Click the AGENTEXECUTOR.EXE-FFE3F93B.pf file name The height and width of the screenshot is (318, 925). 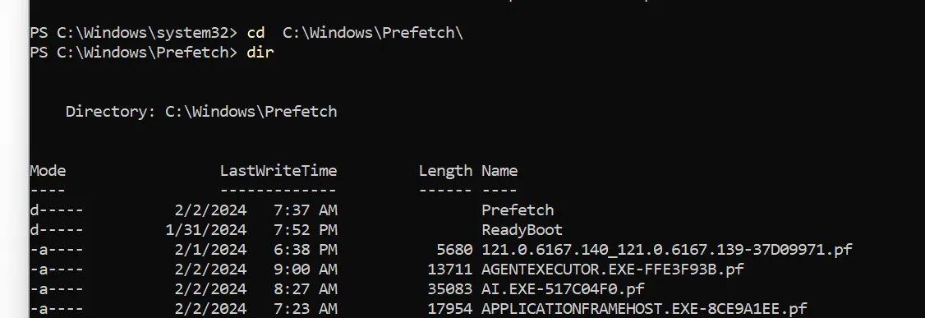[x=613, y=270]
